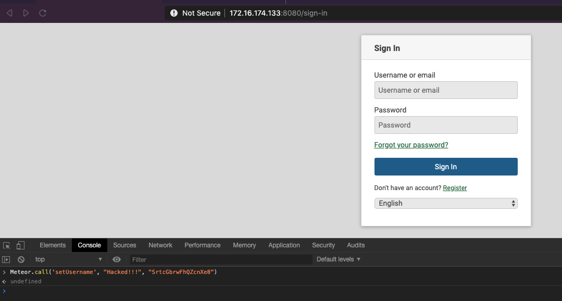The width and height of the screenshot is (562, 301).
Task: Reload the page with refresh icon
Action: point(43,13)
